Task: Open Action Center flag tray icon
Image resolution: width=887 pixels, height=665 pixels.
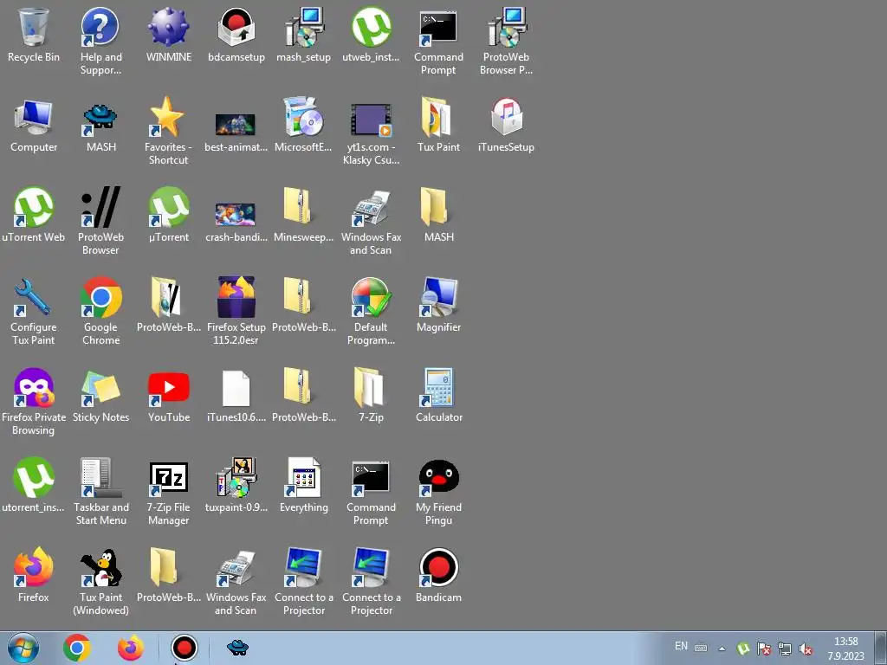Action: (764, 649)
